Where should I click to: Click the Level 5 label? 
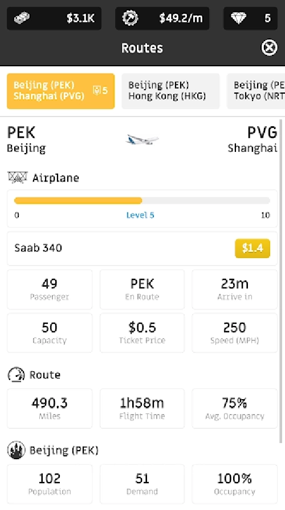point(140,215)
